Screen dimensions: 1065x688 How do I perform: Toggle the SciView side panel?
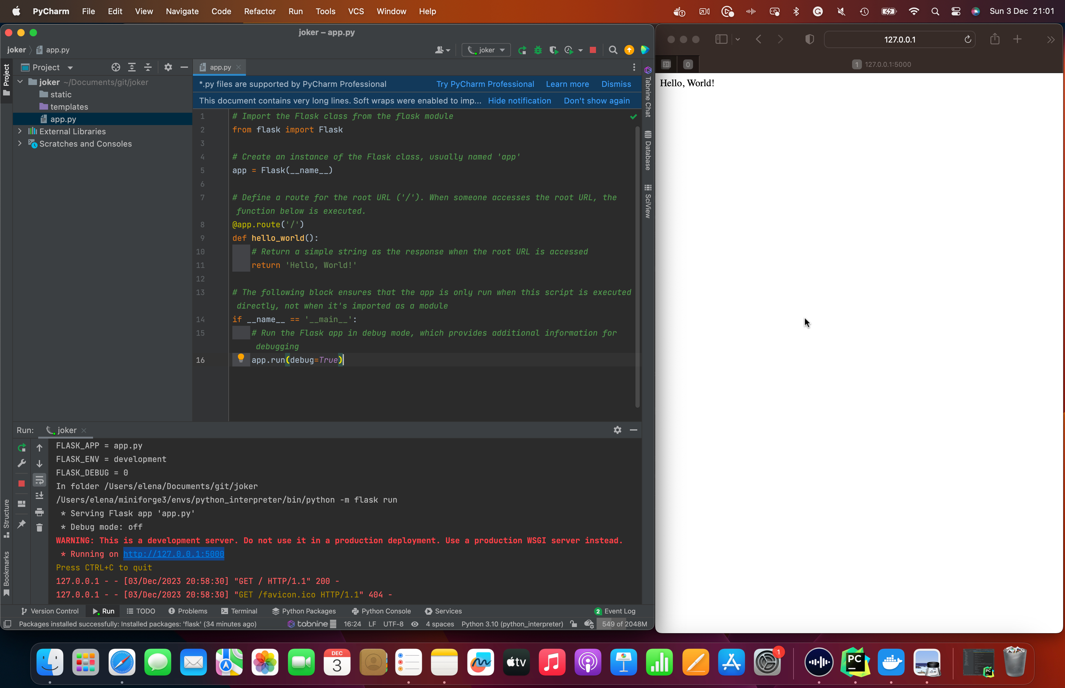coord(647,201)
